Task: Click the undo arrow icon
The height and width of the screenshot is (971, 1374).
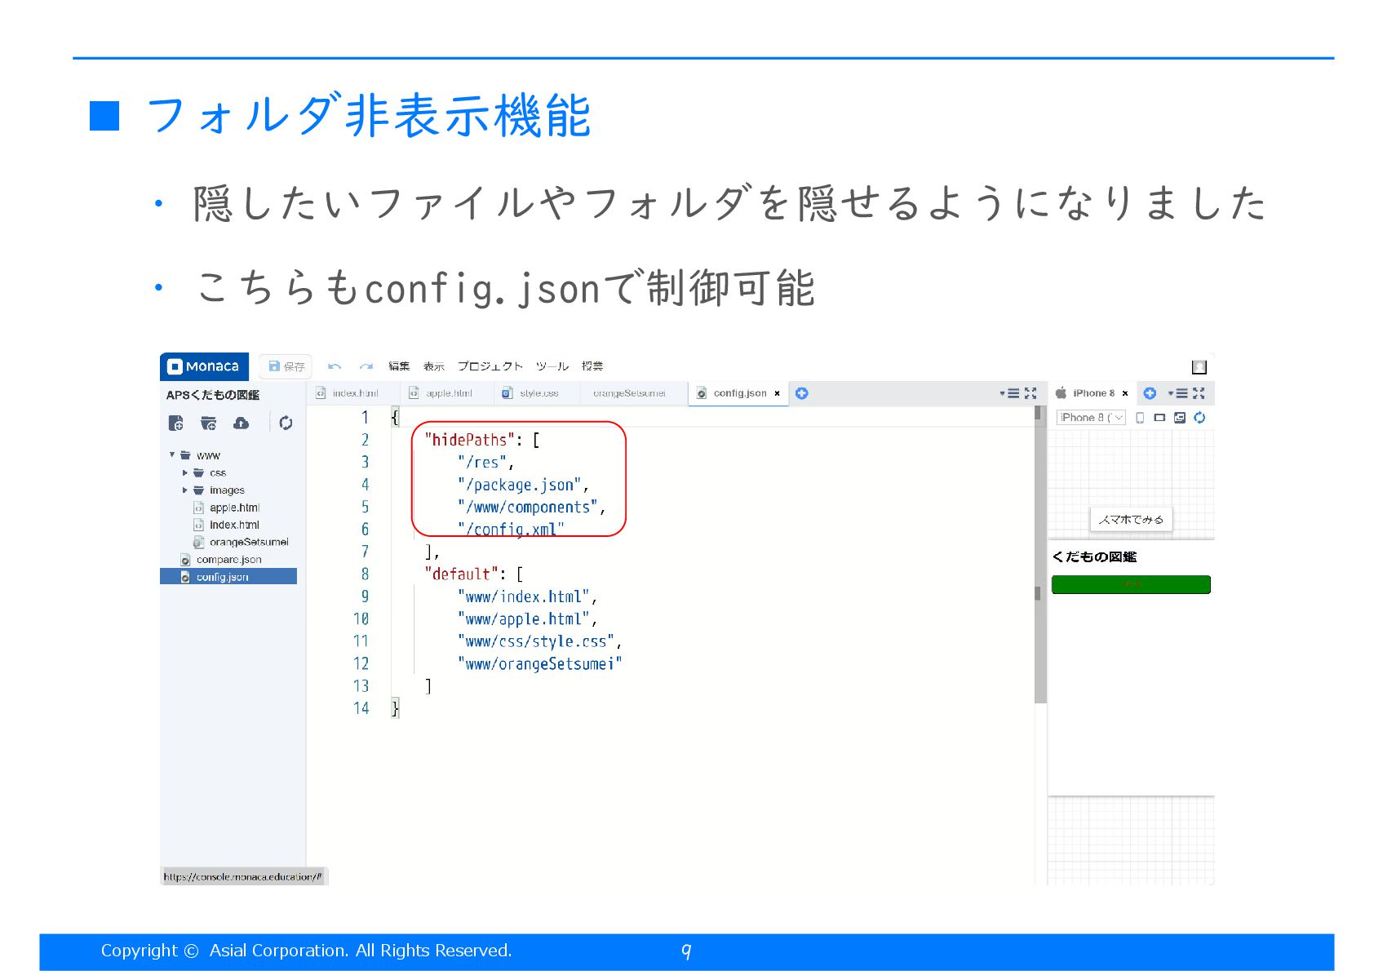Action: coord(335,366)
